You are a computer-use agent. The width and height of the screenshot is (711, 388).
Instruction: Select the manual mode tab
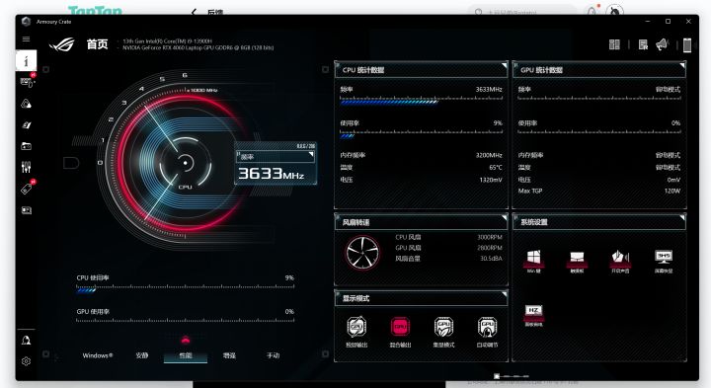click(x=273, y=355)
